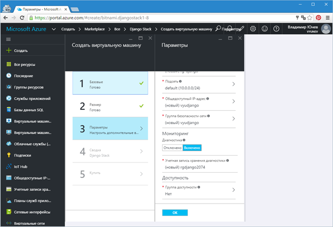Click the pencil edit dashboard icon
This screenshot has height=227, width=333.
(x=241, y=29)
